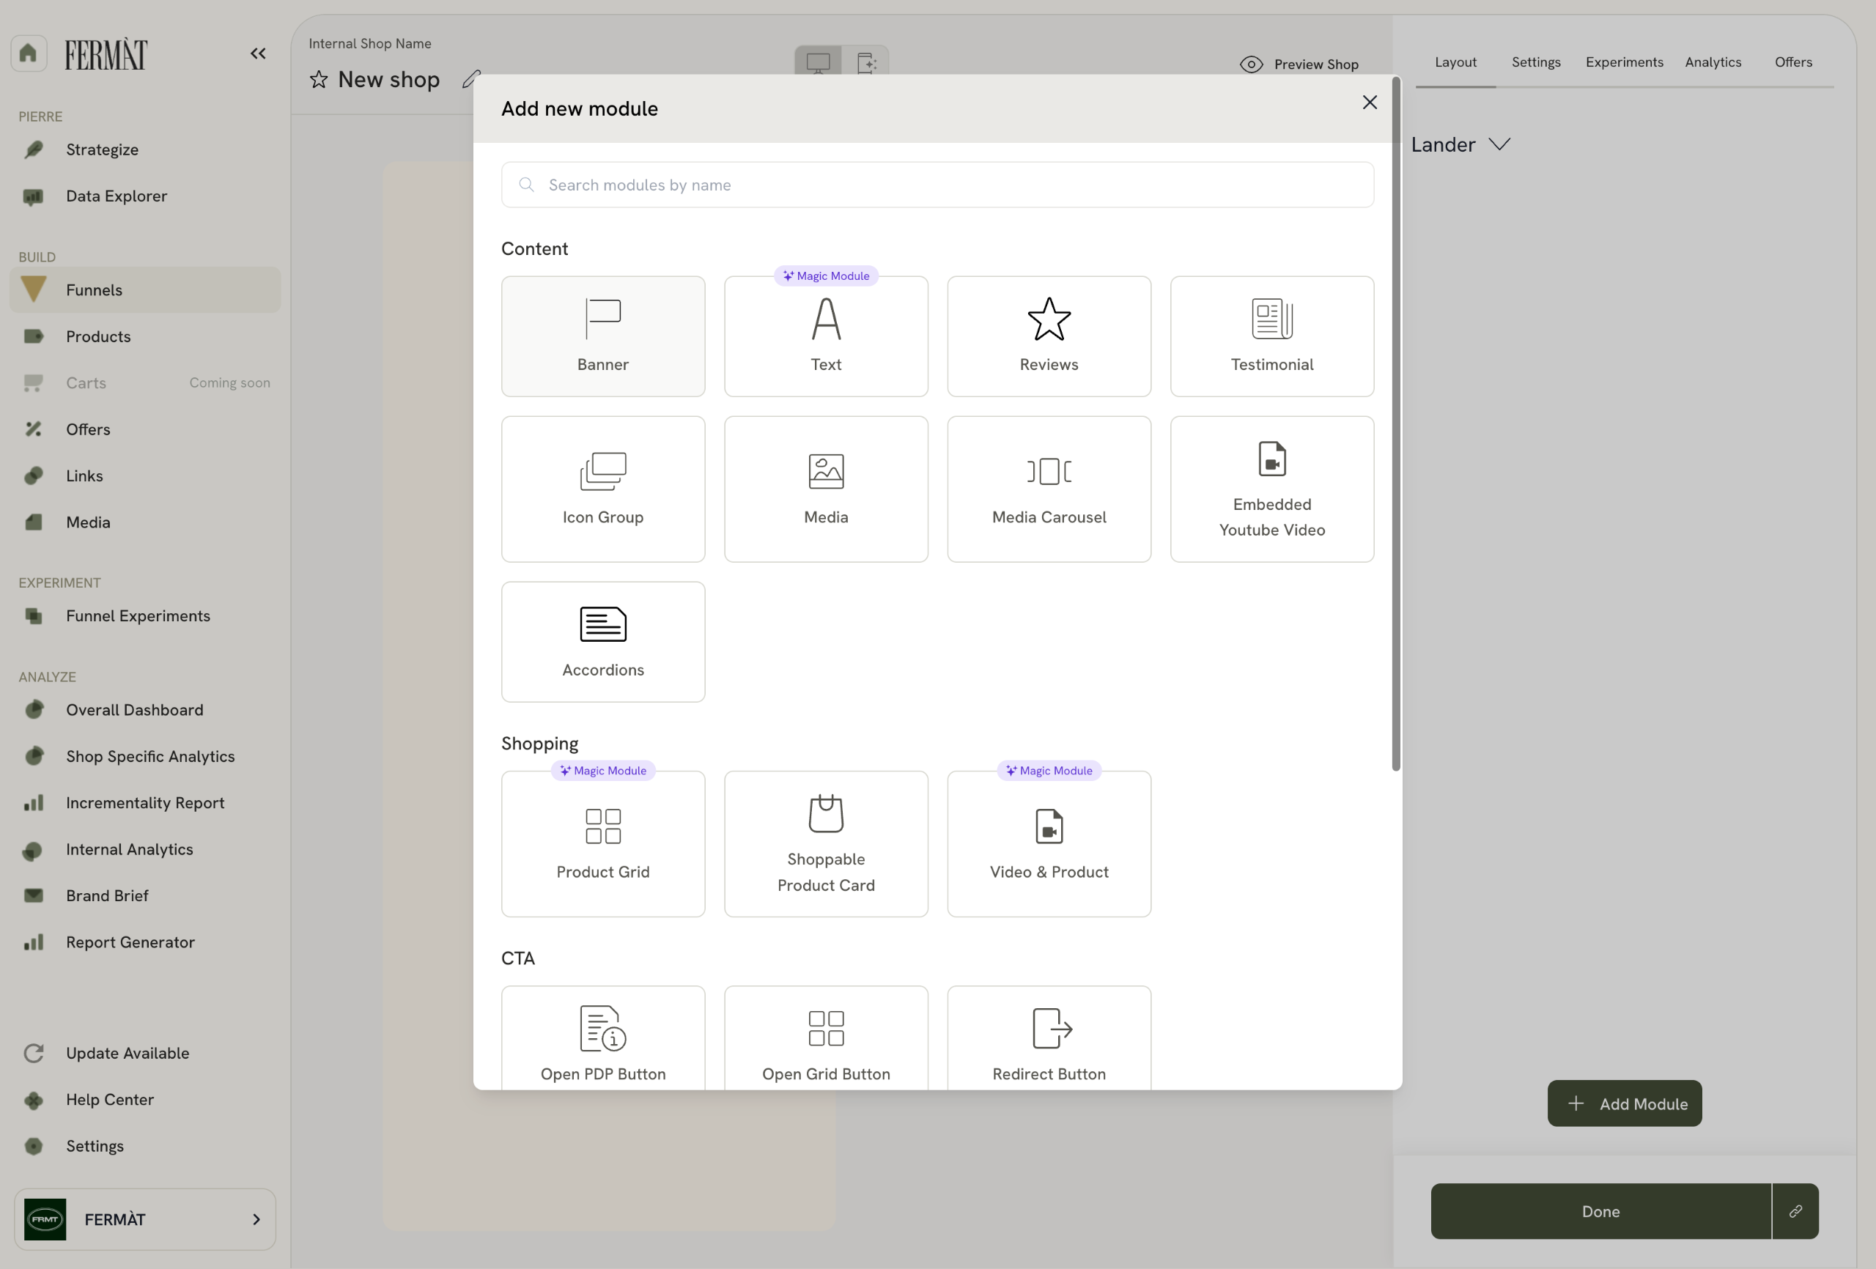The image size is (1876, 1269).
Task: Add the Shoppable Product Card module
Action: (x=825, y=843)
